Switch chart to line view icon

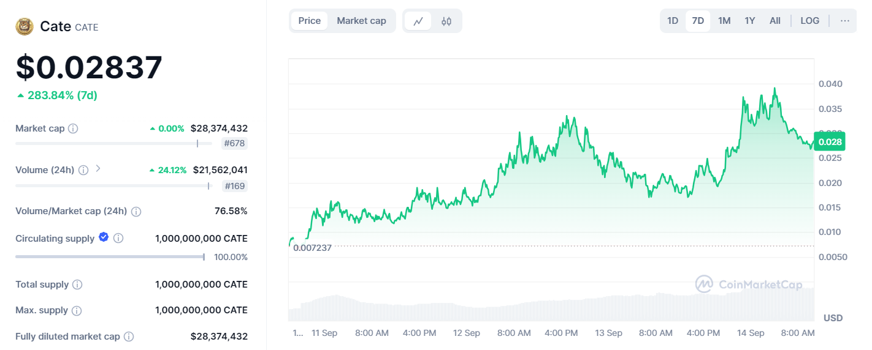(418, 21)
